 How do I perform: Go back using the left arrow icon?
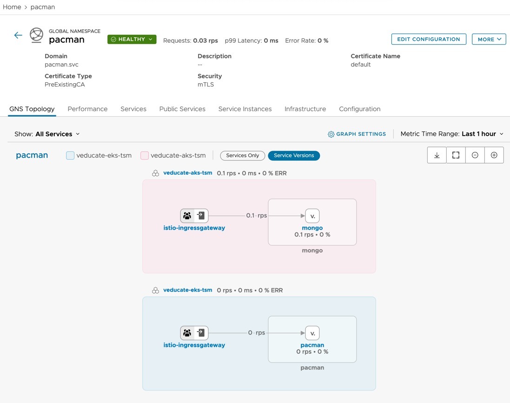pyautogui.click(x=18, y=35)
